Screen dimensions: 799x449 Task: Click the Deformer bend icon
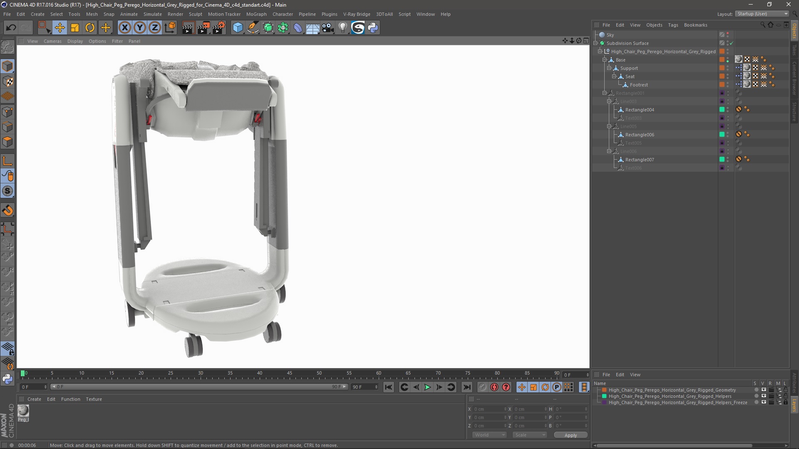coord(298,28)
